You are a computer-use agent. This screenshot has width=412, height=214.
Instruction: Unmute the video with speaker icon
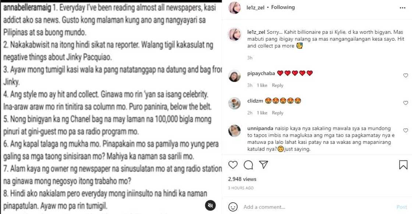[x=210, y=205]
